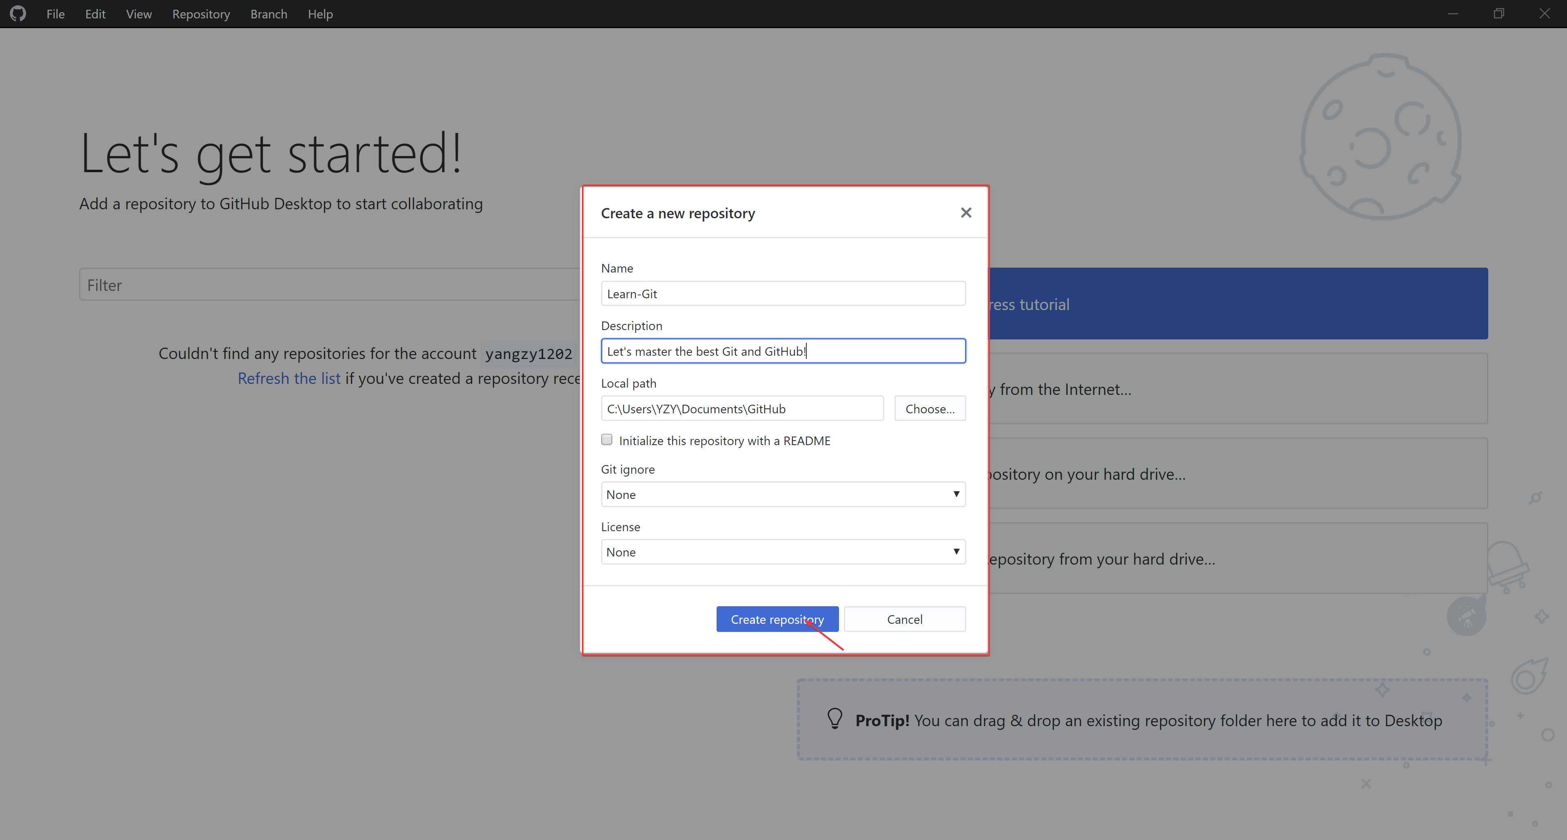This screenshot has width=1567, height=840.
Task: Click the tutorial repository blue button
Action: pos(1238,304)
